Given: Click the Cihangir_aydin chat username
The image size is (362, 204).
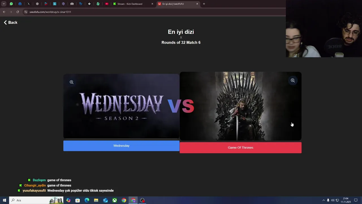Looking at the screenshot, I should (x=35, y=185).
